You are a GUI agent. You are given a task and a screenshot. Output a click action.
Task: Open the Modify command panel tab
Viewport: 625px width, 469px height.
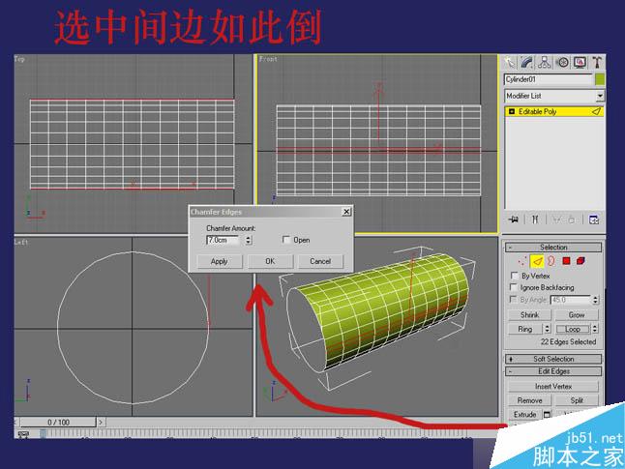527,63
